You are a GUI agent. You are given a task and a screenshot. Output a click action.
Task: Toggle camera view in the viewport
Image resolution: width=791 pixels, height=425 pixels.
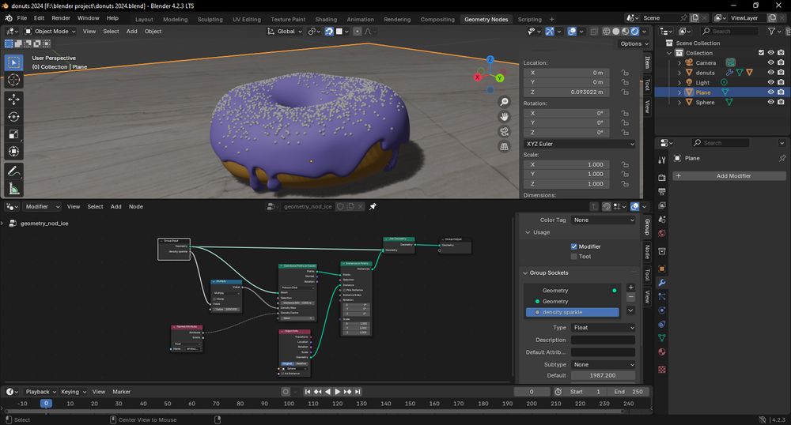504,131
